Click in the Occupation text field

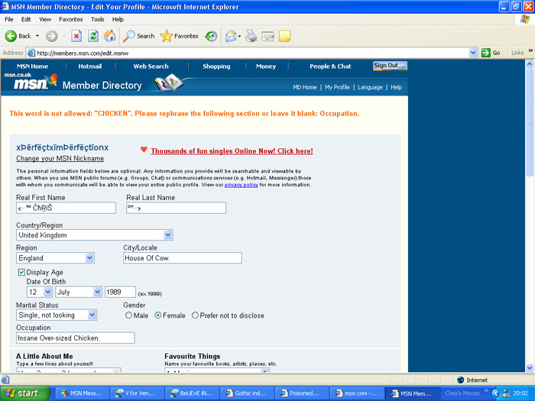tap(76, 338)
